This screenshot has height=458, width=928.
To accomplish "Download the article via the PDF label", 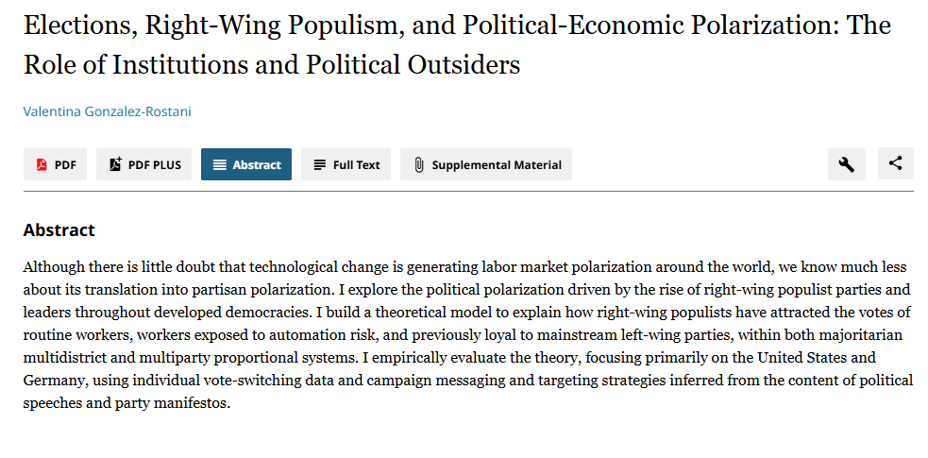I will (65, 164).
